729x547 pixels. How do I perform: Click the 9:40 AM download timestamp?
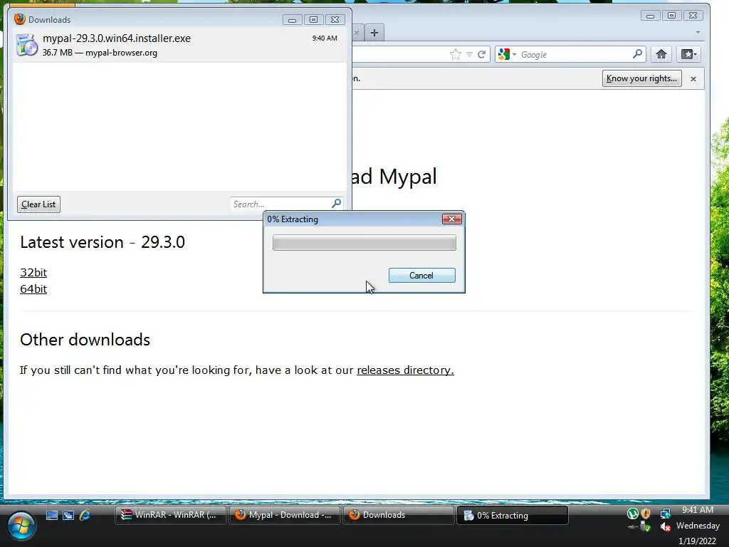tap(325, 38)
